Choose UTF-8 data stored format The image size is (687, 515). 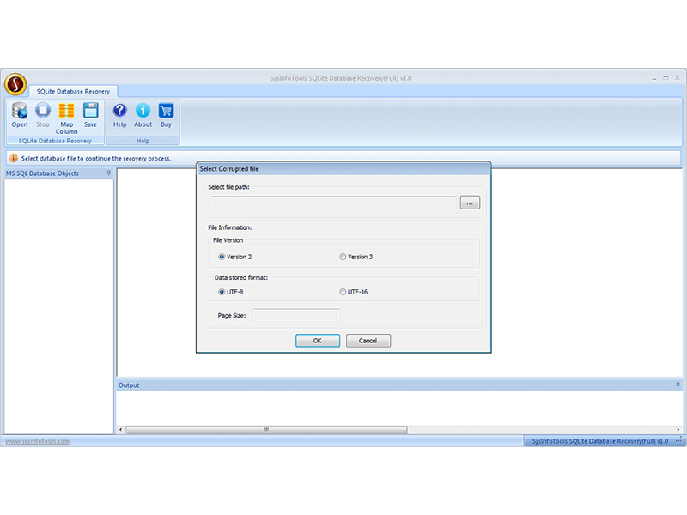click(x=222, y=292)
